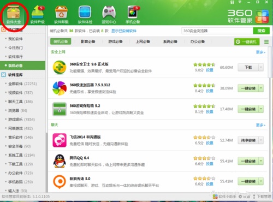Click the 360软件管家 logo
The height and width of the screenshot is (202, 273).
tap(248, 16)
